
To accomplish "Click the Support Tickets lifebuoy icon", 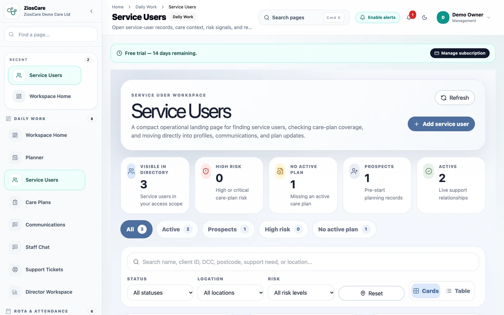I will [15, 270].
